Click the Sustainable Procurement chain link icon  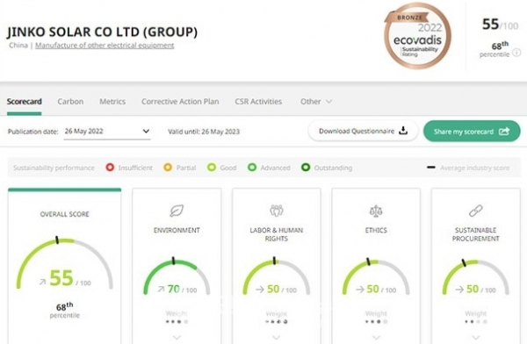click(475, 211)
